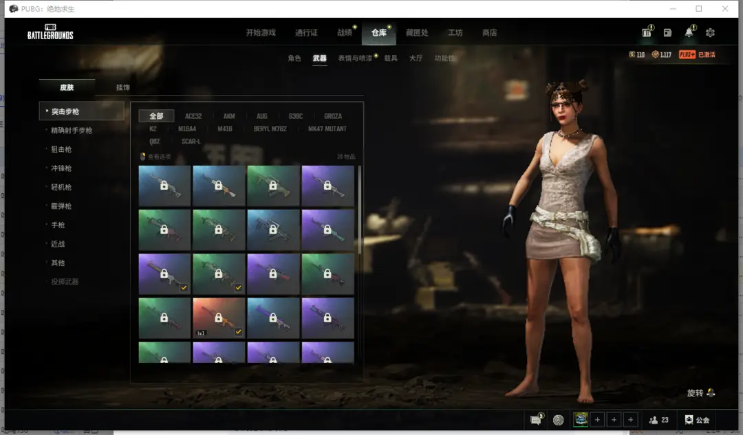Open the crate-shaped icon with alert badge
This screenshot has width=743, height=435.
[646, 33]
